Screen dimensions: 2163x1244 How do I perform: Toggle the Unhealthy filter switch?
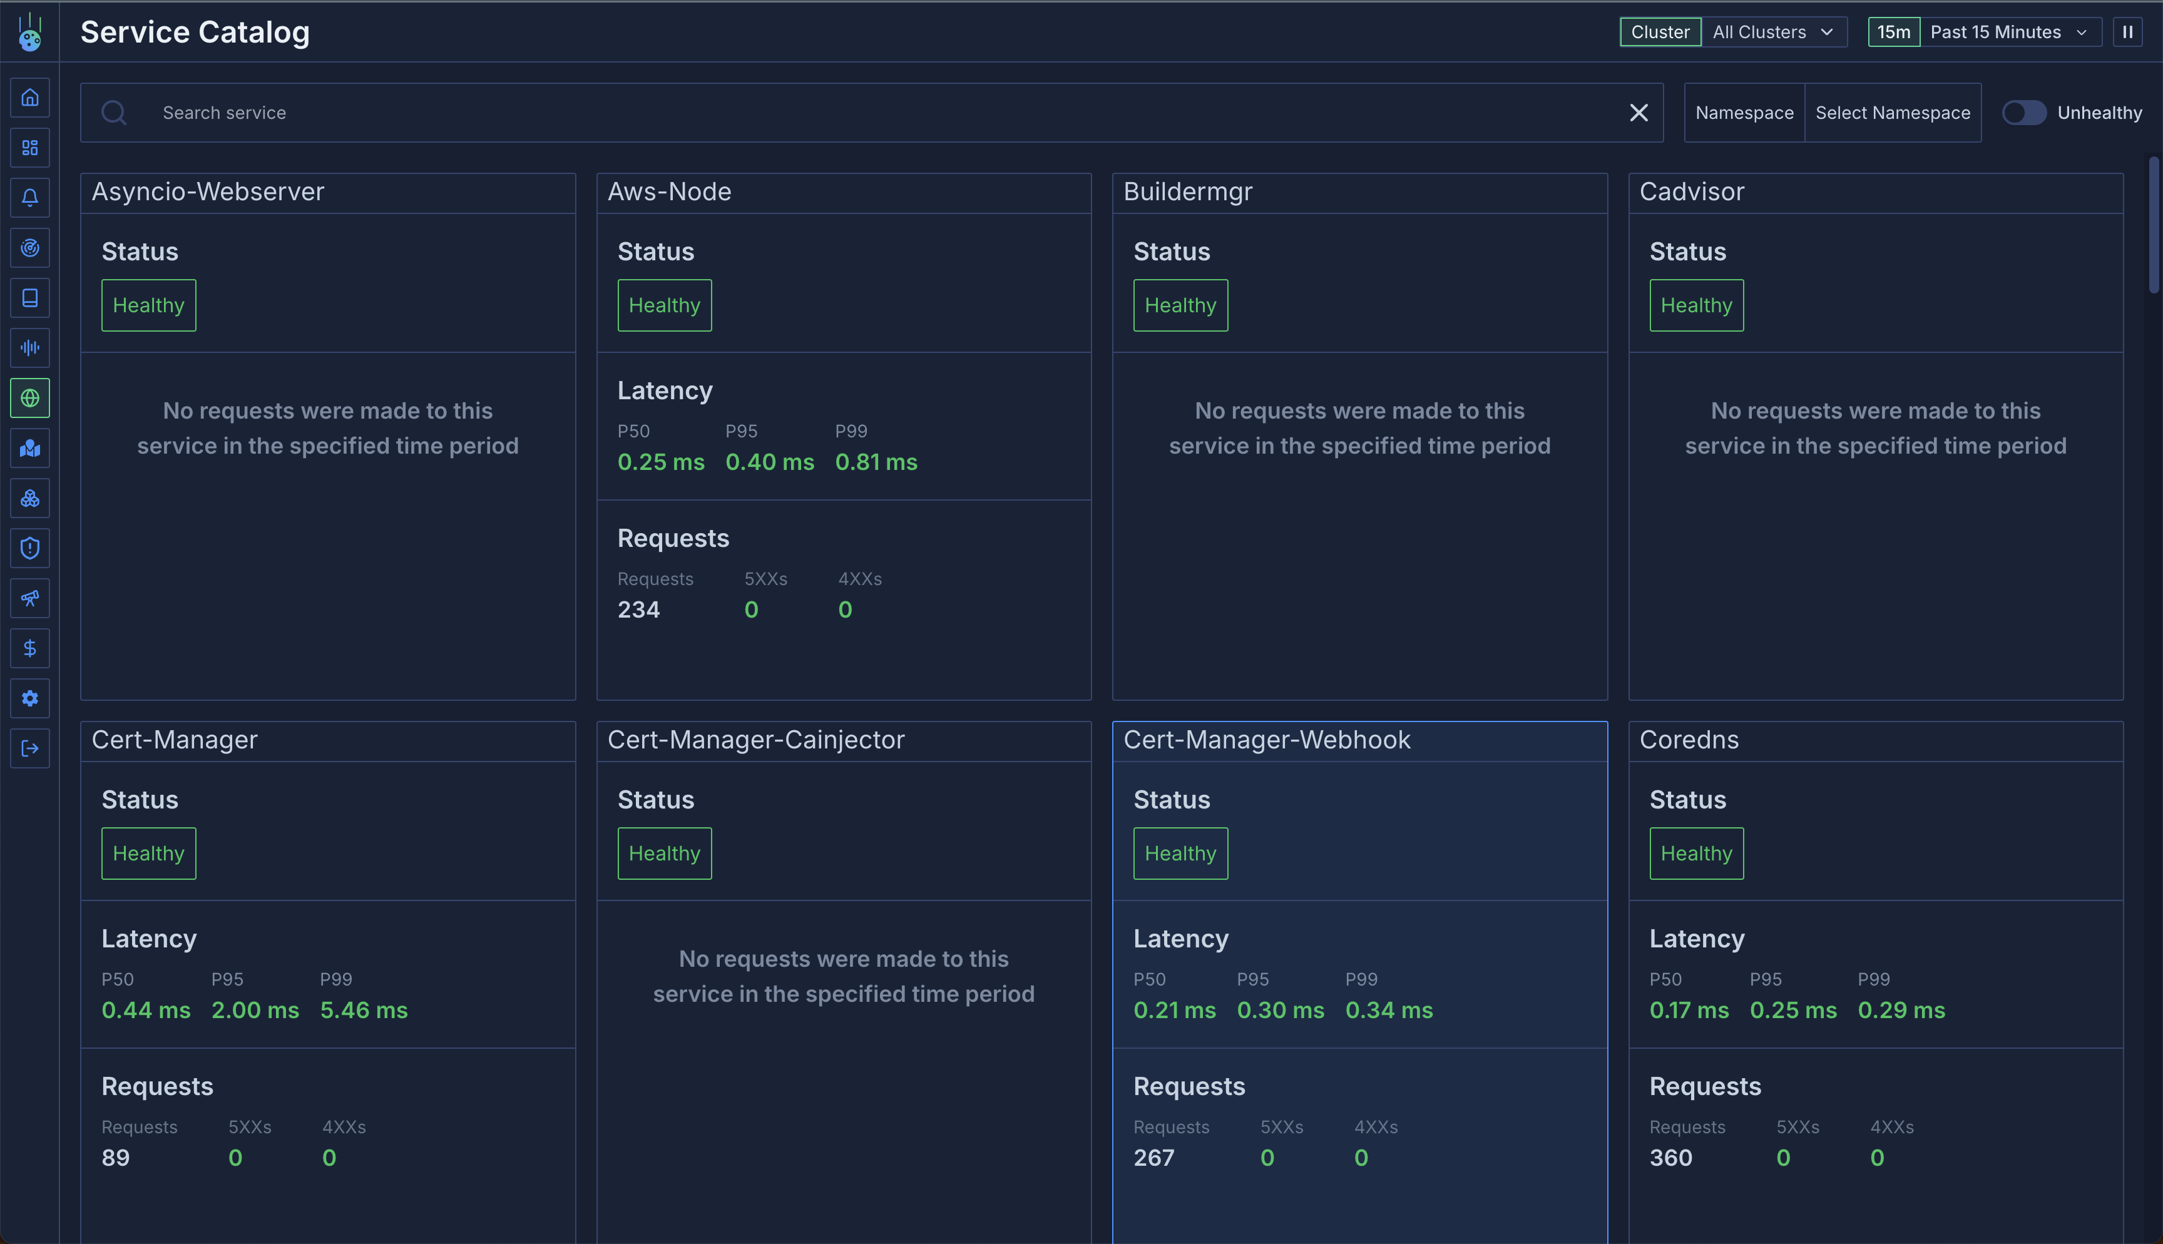pos(2024,113)
